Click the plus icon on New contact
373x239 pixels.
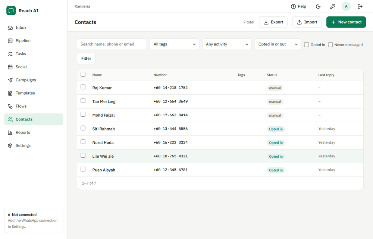tap(333, 22)
